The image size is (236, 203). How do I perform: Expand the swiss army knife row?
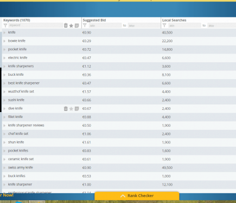(x=4, y=168)
